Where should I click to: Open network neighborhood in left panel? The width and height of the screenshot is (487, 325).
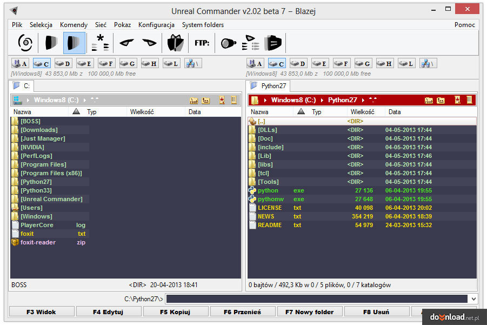coord(193,63)
